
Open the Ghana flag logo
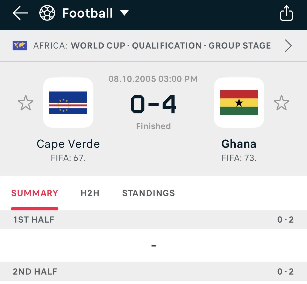(x=239, y=103)
